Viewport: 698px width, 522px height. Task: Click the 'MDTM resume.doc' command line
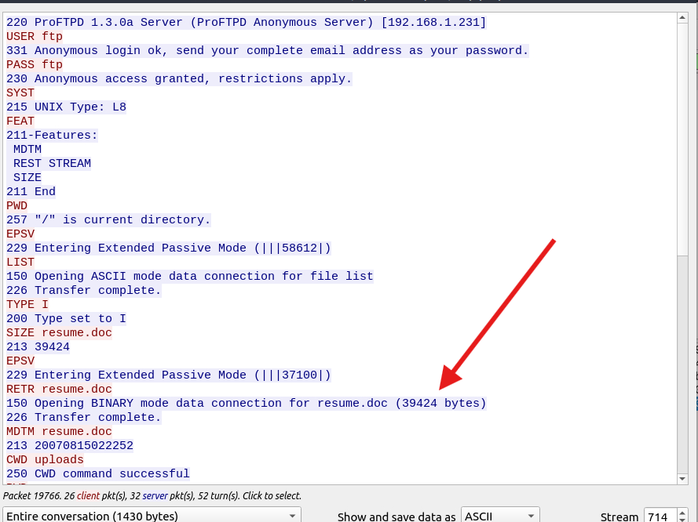point(59,431)
